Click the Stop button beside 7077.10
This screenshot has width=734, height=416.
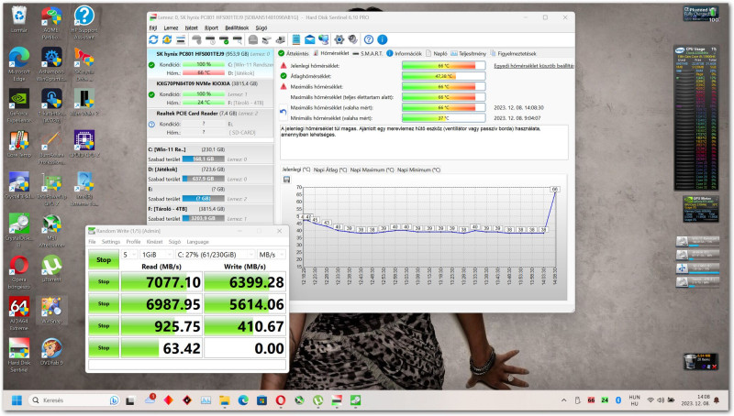104,282
